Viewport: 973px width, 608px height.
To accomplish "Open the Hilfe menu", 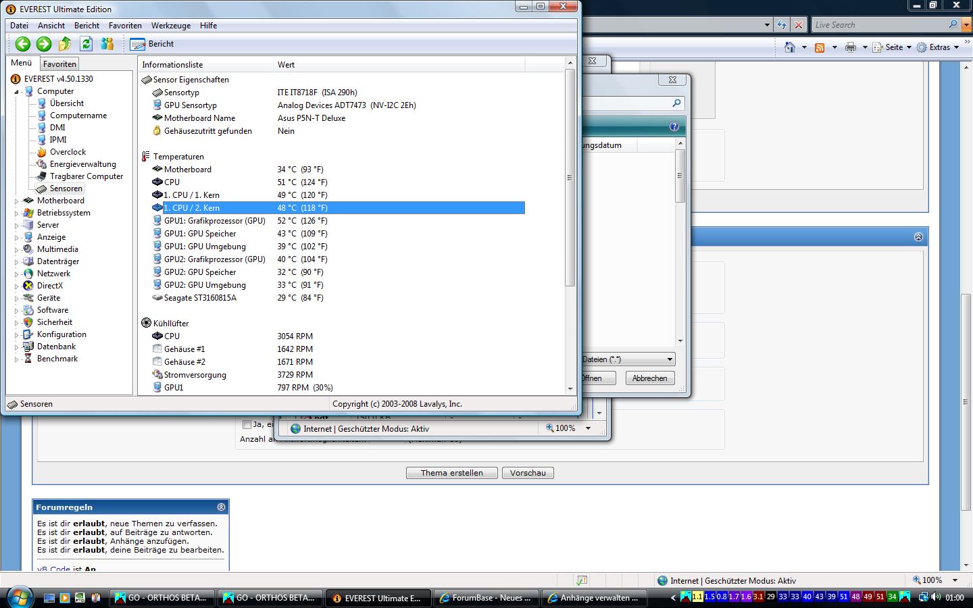I will pyautogui.click(x=208, y=26).
